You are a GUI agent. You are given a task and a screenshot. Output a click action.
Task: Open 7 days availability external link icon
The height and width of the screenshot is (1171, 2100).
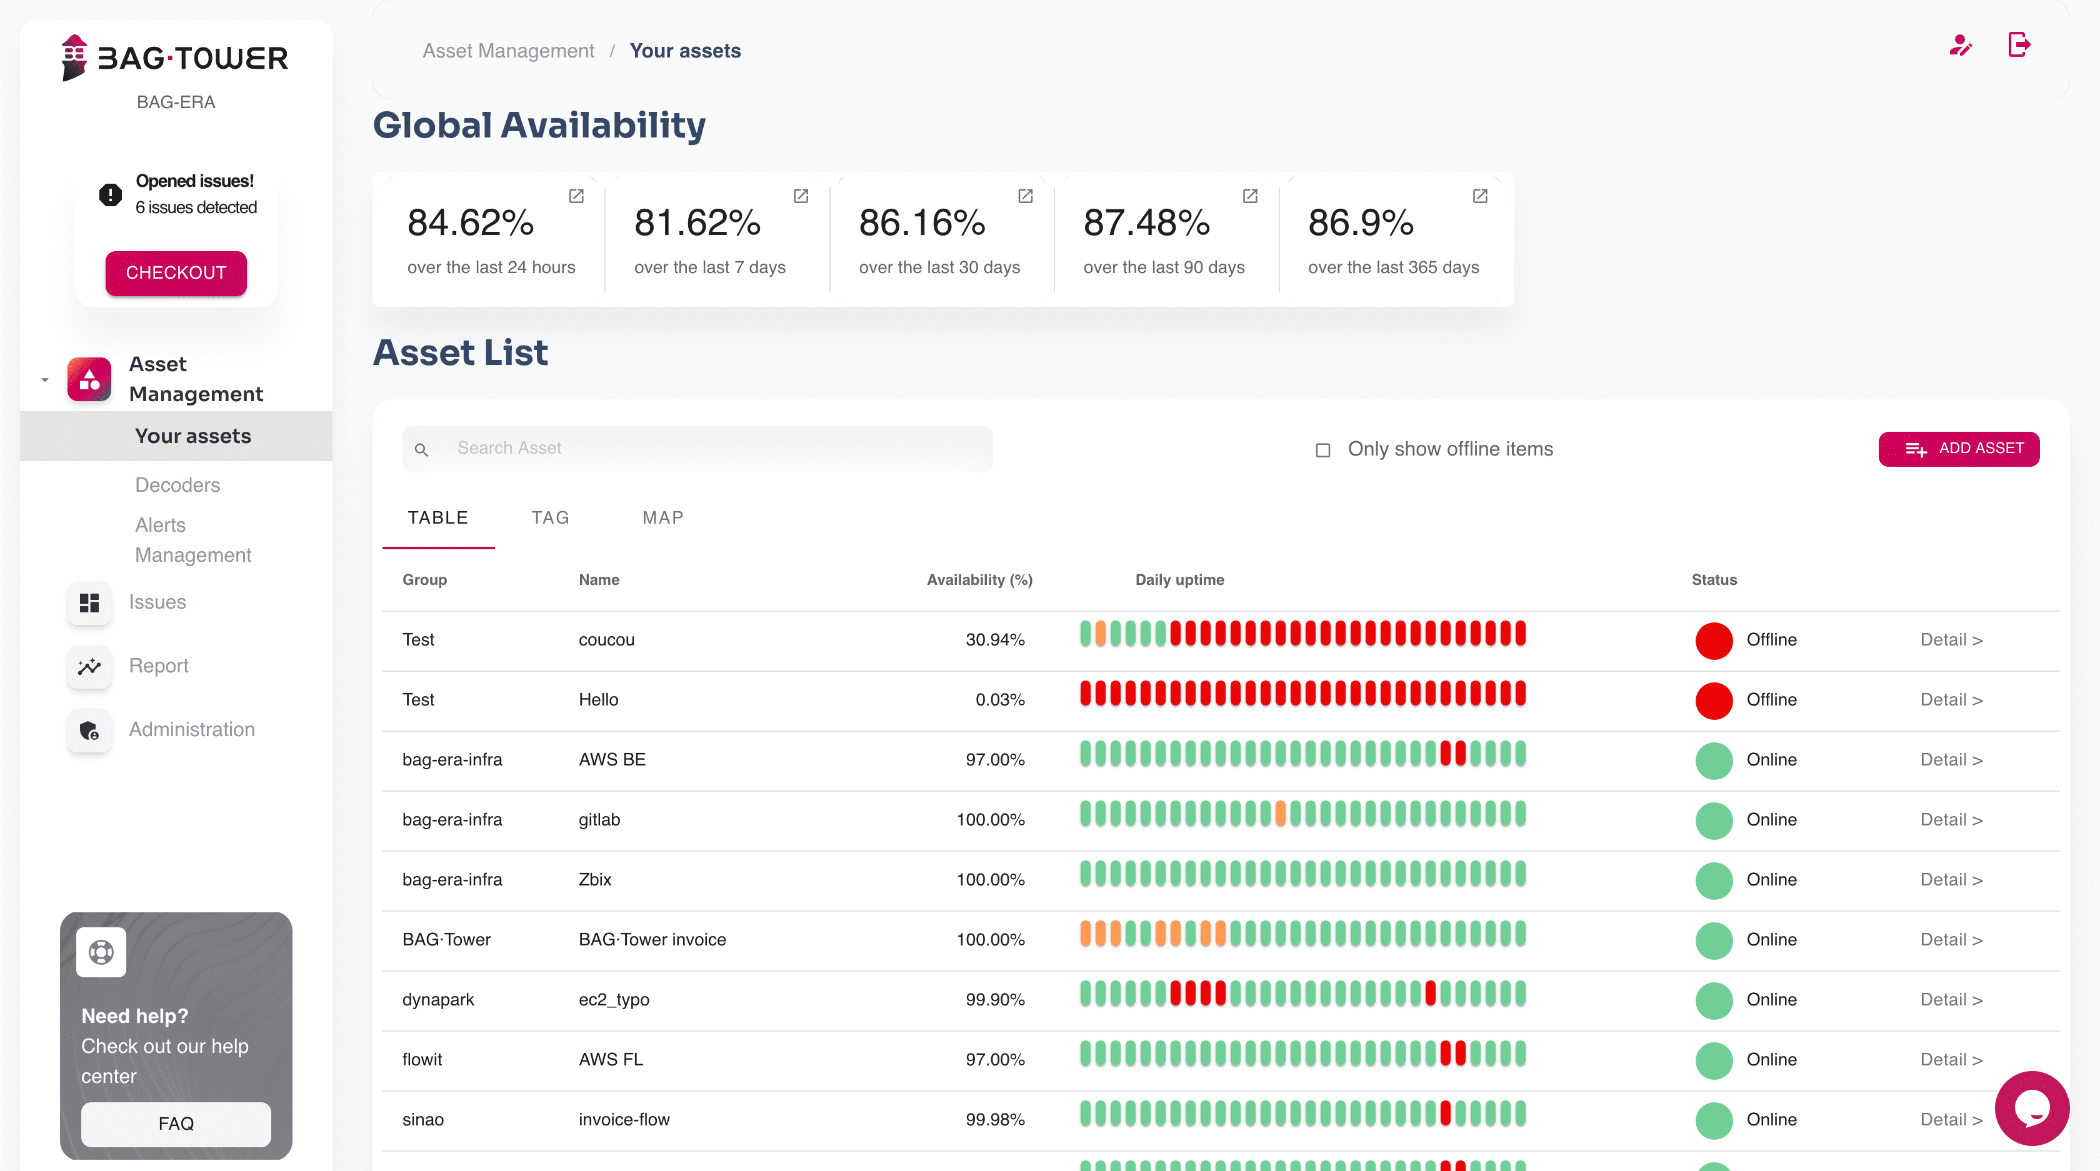[801, 196]
